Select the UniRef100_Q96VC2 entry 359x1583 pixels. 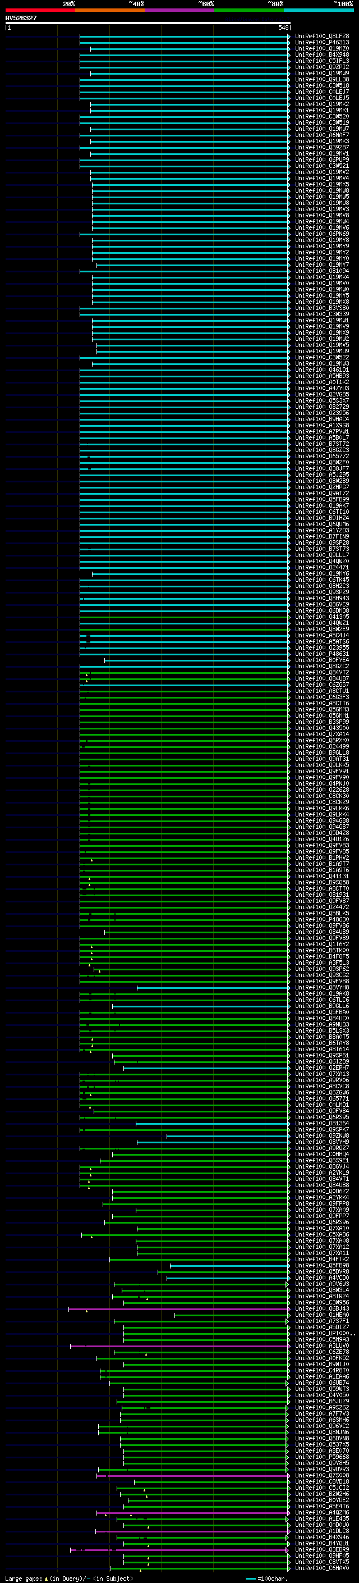[x=322, y=1426]
